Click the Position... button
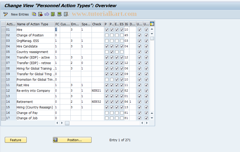 pyautogui.click(x=72, y=140)
